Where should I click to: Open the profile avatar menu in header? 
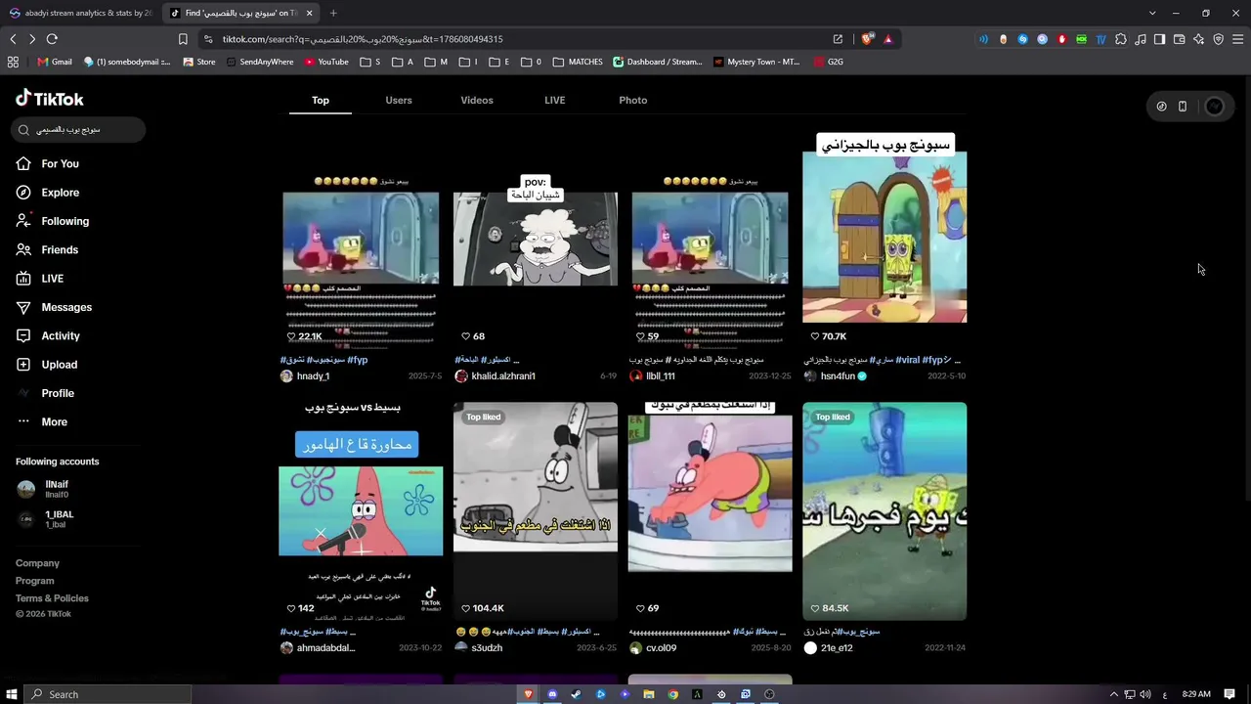[x=1214, y=107]
